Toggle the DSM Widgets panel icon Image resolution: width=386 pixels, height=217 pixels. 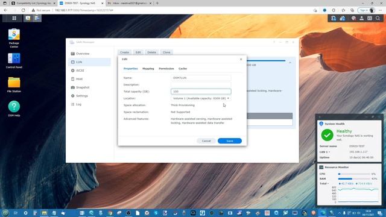coord(370,18)
